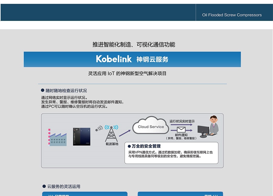This screenshot has width=273, height=196.
Task: Click the line 通过网络实时显示运行状况
Action: [x=64, y=98]
